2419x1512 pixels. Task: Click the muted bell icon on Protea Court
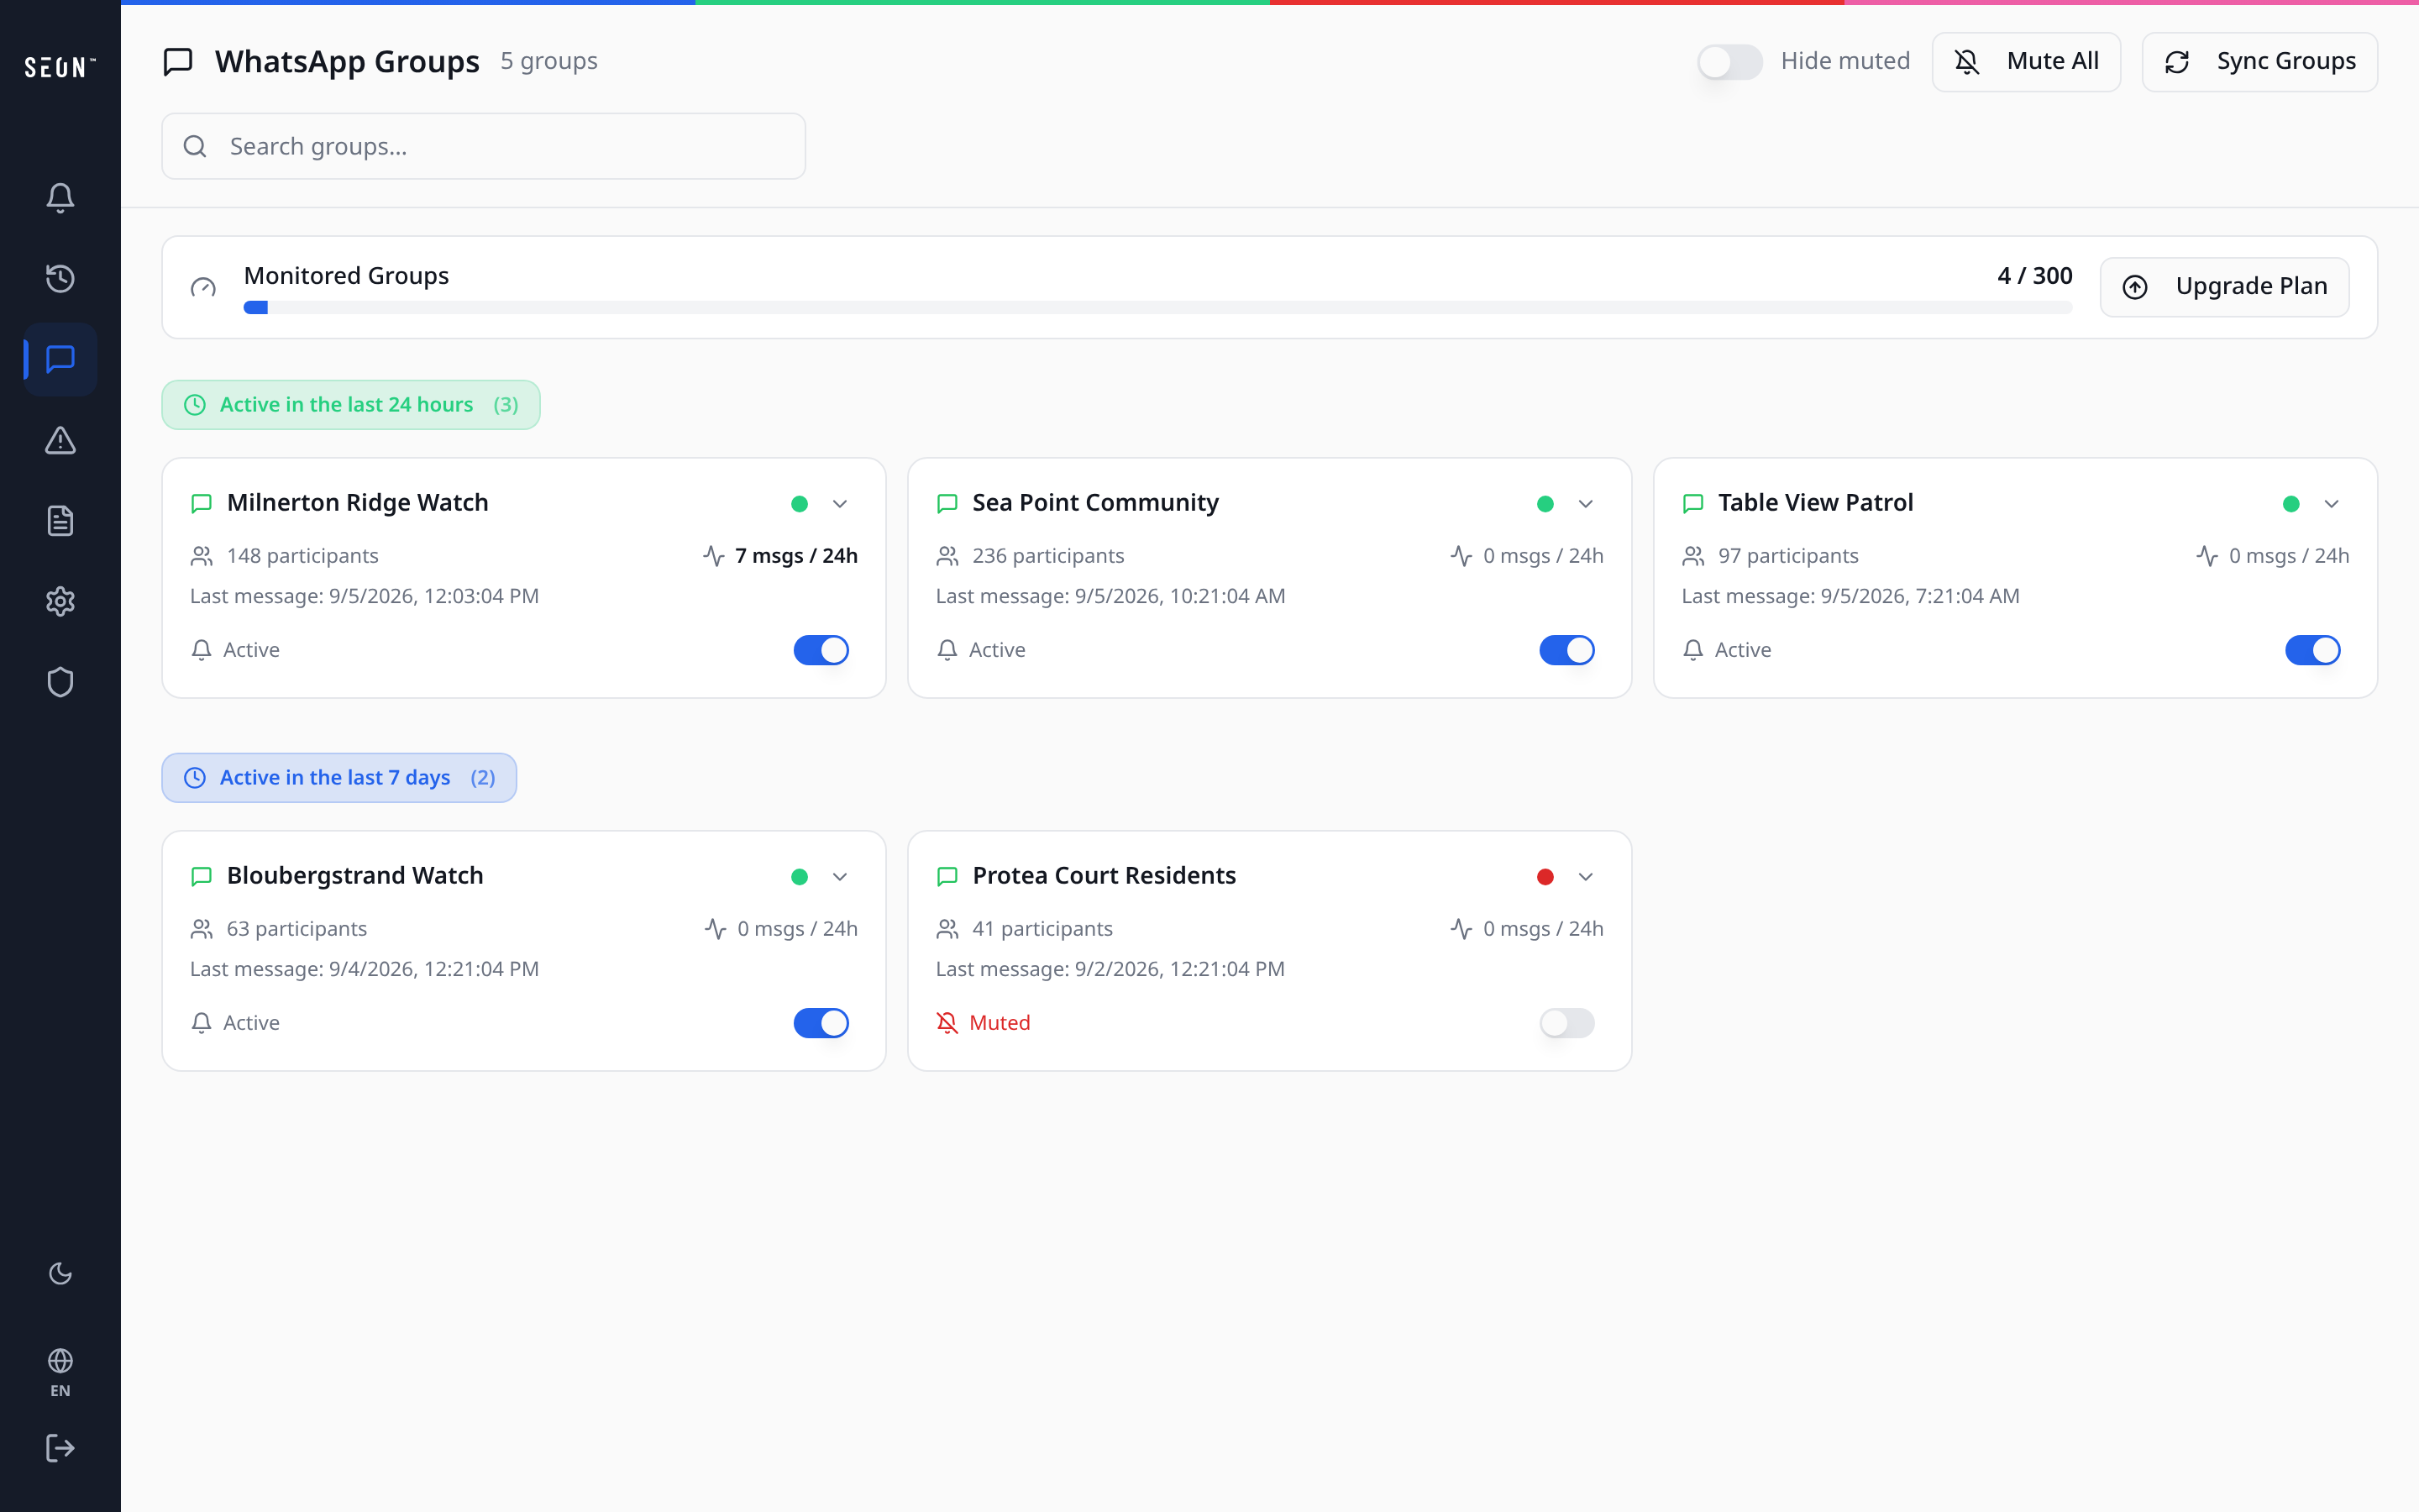pyautogui.click(x=947, y=1022)
